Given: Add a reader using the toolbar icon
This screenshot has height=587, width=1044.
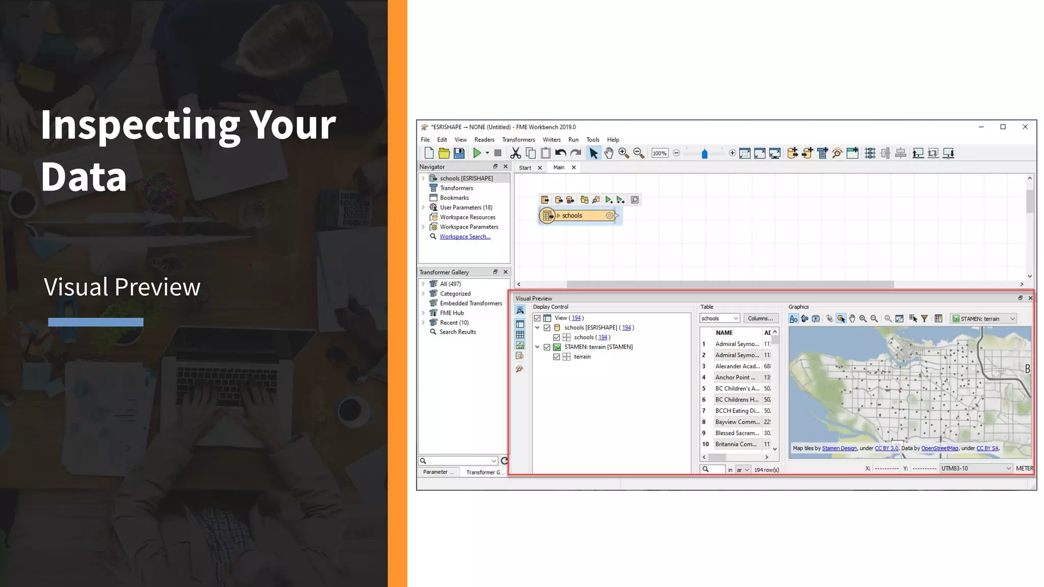Looking at the screenshot, I should click(x=792, y=153).
